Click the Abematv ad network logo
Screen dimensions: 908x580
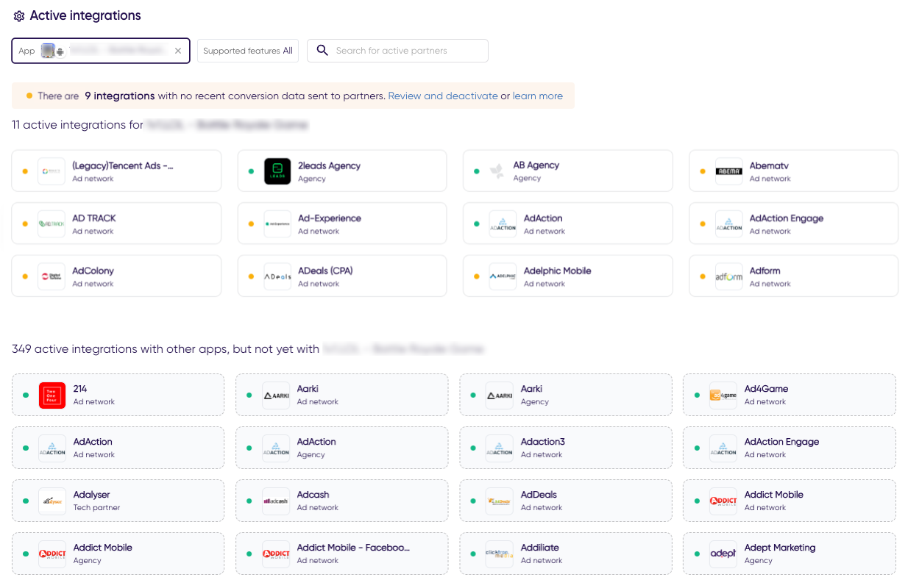click(x=728, y=171)
